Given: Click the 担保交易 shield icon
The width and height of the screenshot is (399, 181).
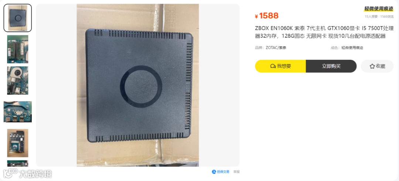Looking at the screenshot, I should (214, 172).
